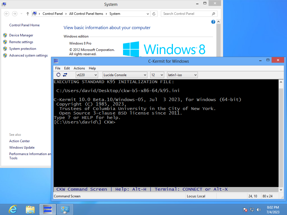Click the System breadcrumb segment
Viewport: 287px width, 215px height.
pyautogui.click(x=115, y=14)
